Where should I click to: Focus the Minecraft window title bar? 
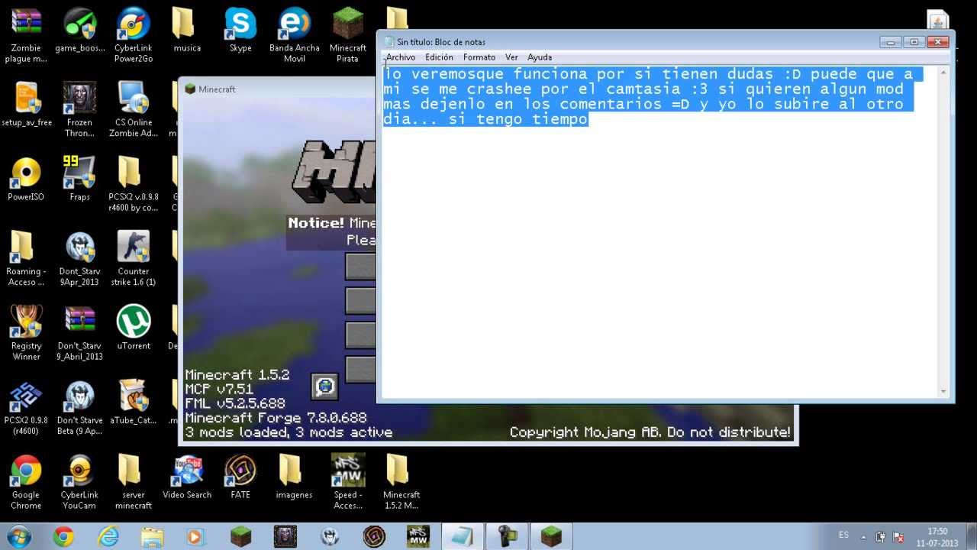click(279, 89)
